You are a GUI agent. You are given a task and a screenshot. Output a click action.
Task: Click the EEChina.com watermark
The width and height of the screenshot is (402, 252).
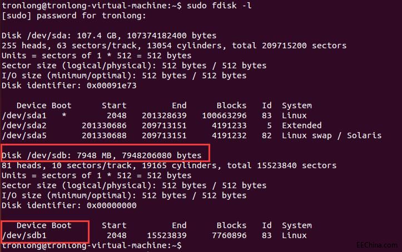(x=377, y=245)
